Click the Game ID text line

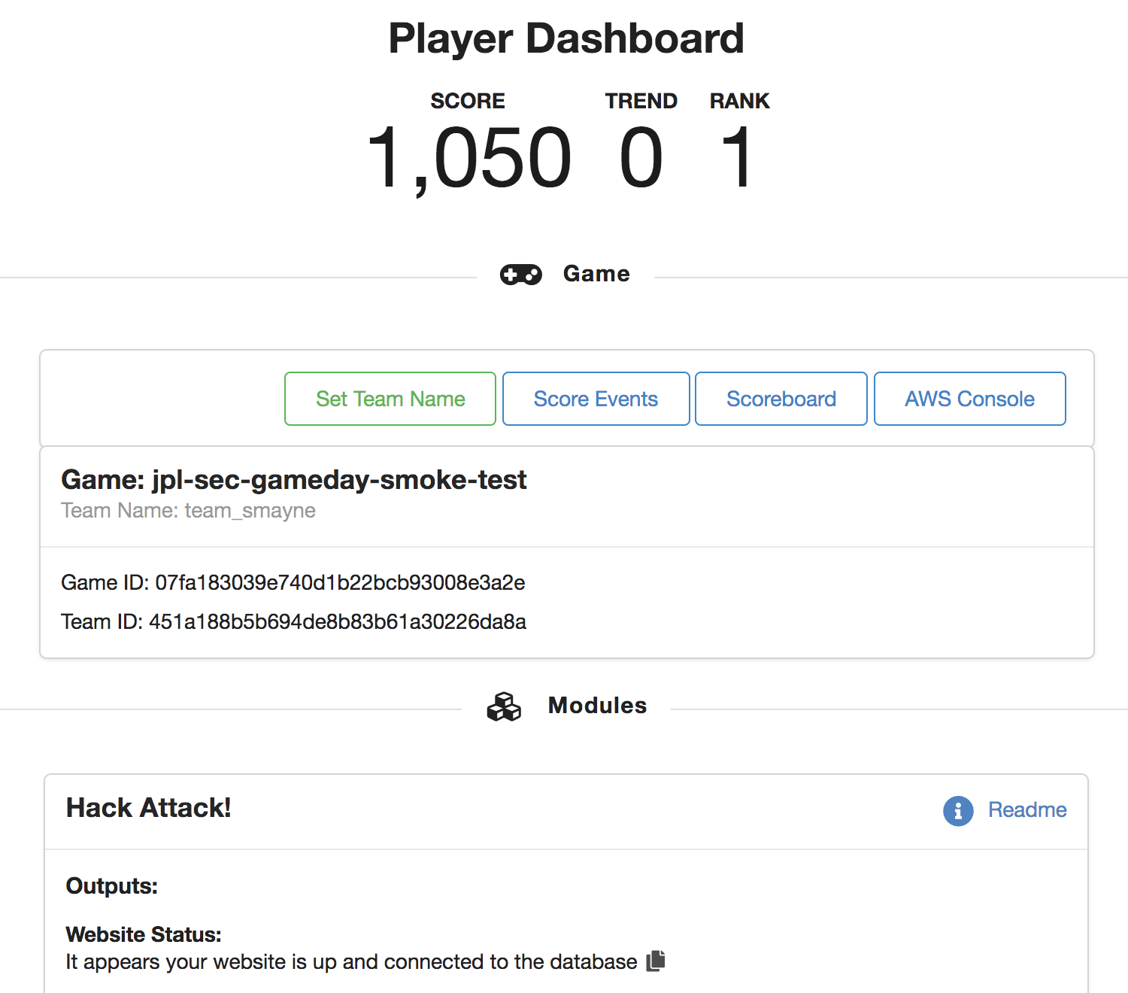(293, 582)
